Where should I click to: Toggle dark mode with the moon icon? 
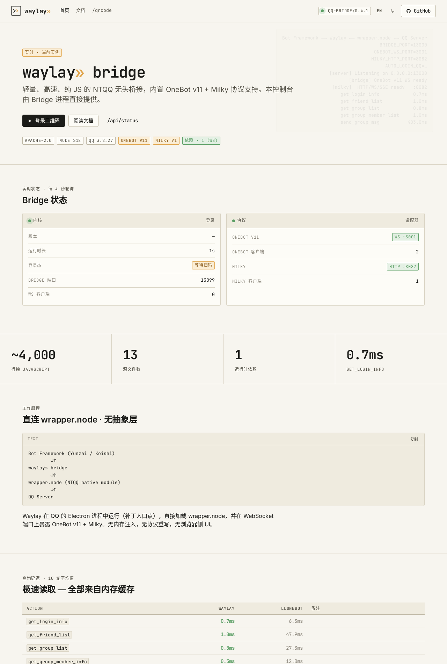click(x=393, y=11)
